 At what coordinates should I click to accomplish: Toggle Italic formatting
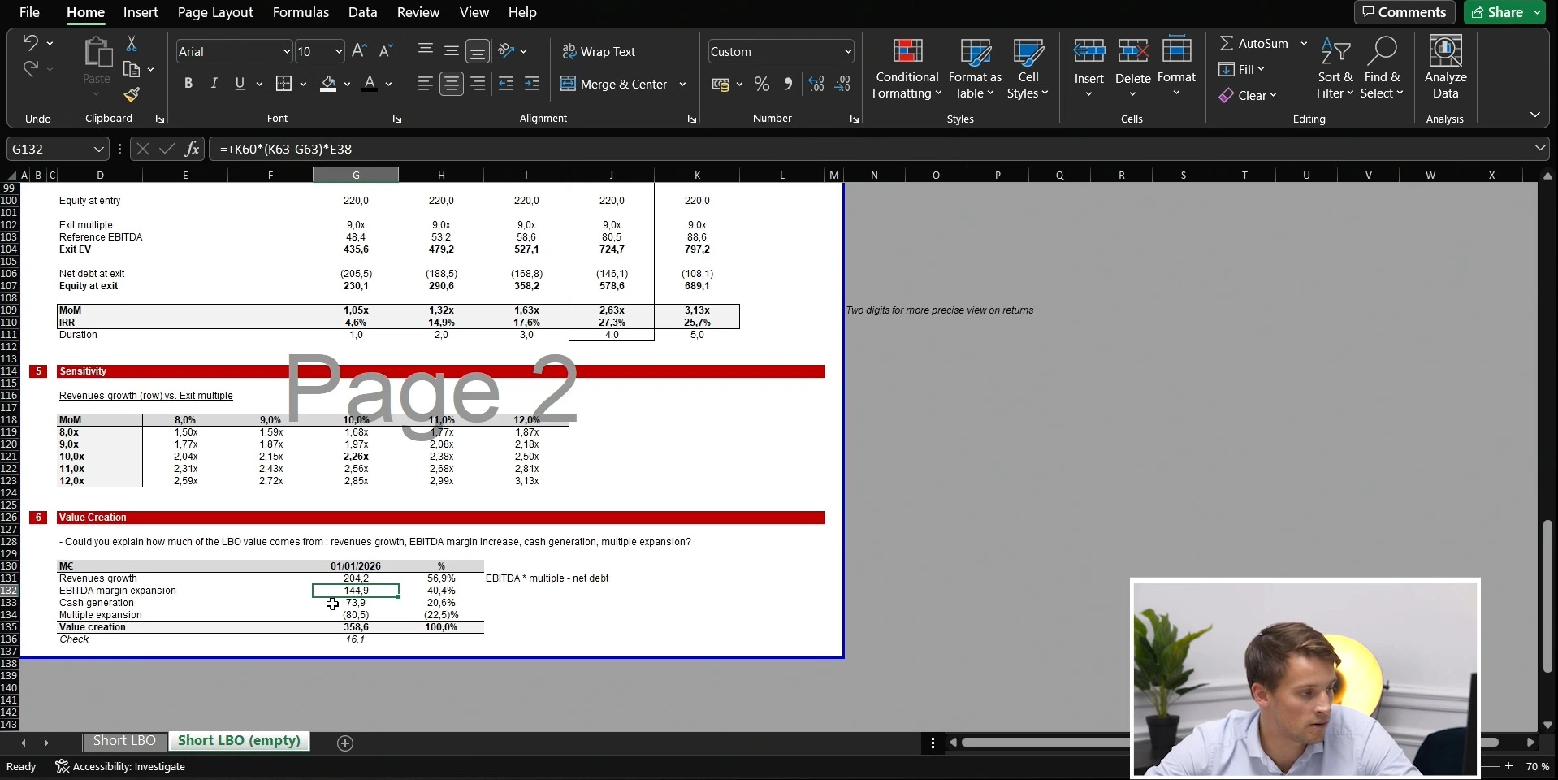coord(214,83)
